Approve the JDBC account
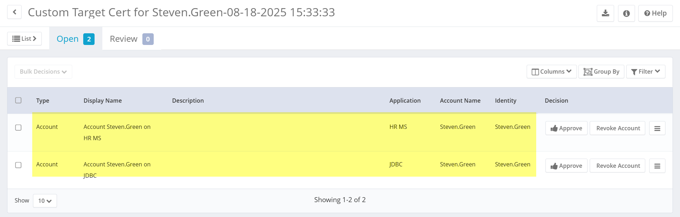 click(566, 166)
